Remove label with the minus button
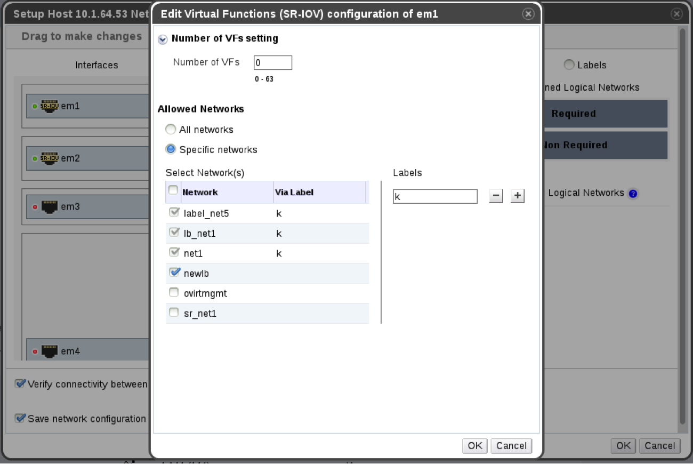Image resolution: width=693 pixels, height=464 pixels. point(496,196)
